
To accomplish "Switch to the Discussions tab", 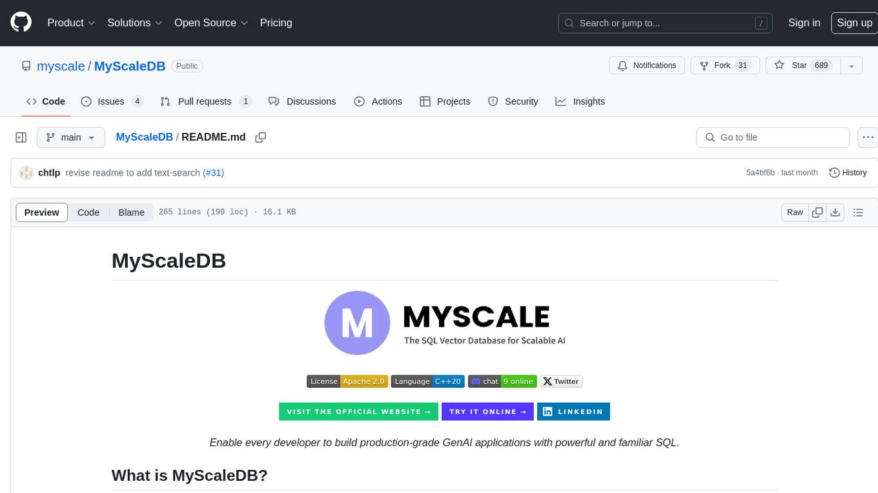I will (x=302, y=101).
